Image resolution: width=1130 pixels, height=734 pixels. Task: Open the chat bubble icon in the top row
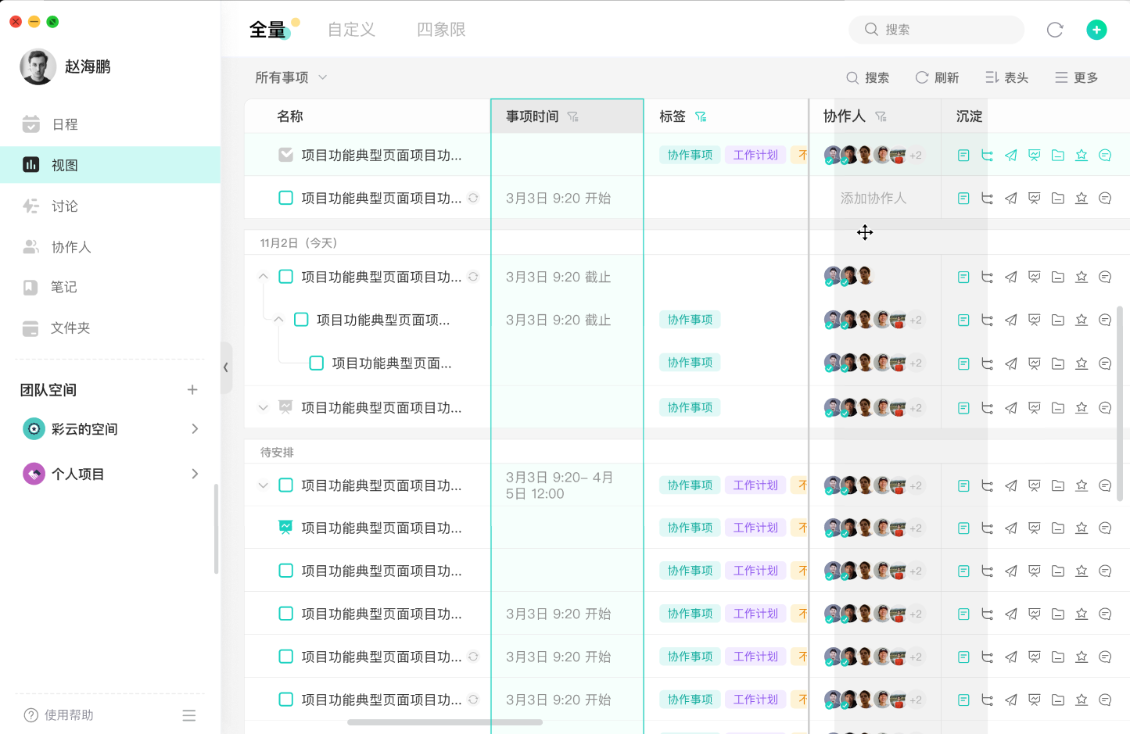[x=1105, y=154]
